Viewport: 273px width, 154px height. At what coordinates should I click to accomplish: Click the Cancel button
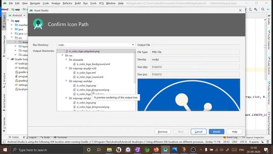coord(198,132)
